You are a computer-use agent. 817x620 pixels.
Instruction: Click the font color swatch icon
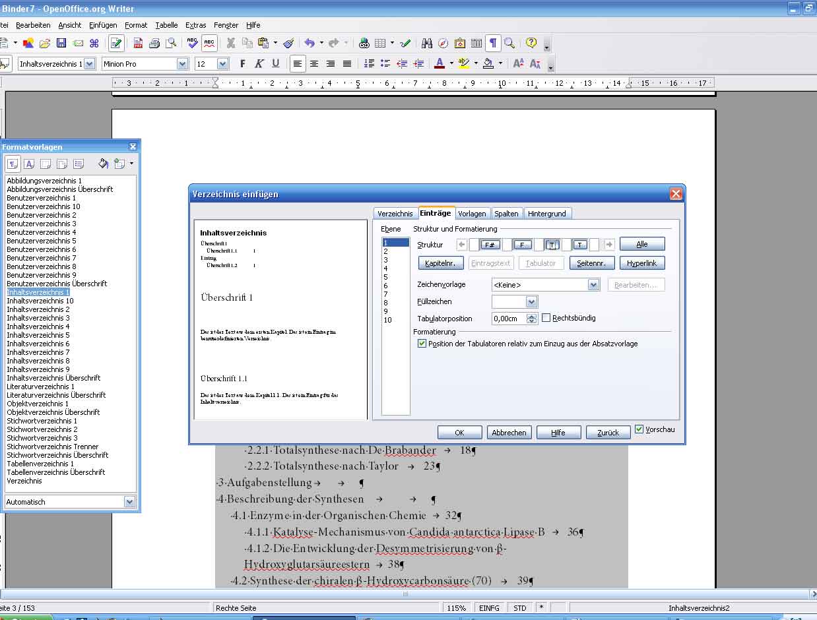pyautogui.click(x=440, y=64)
